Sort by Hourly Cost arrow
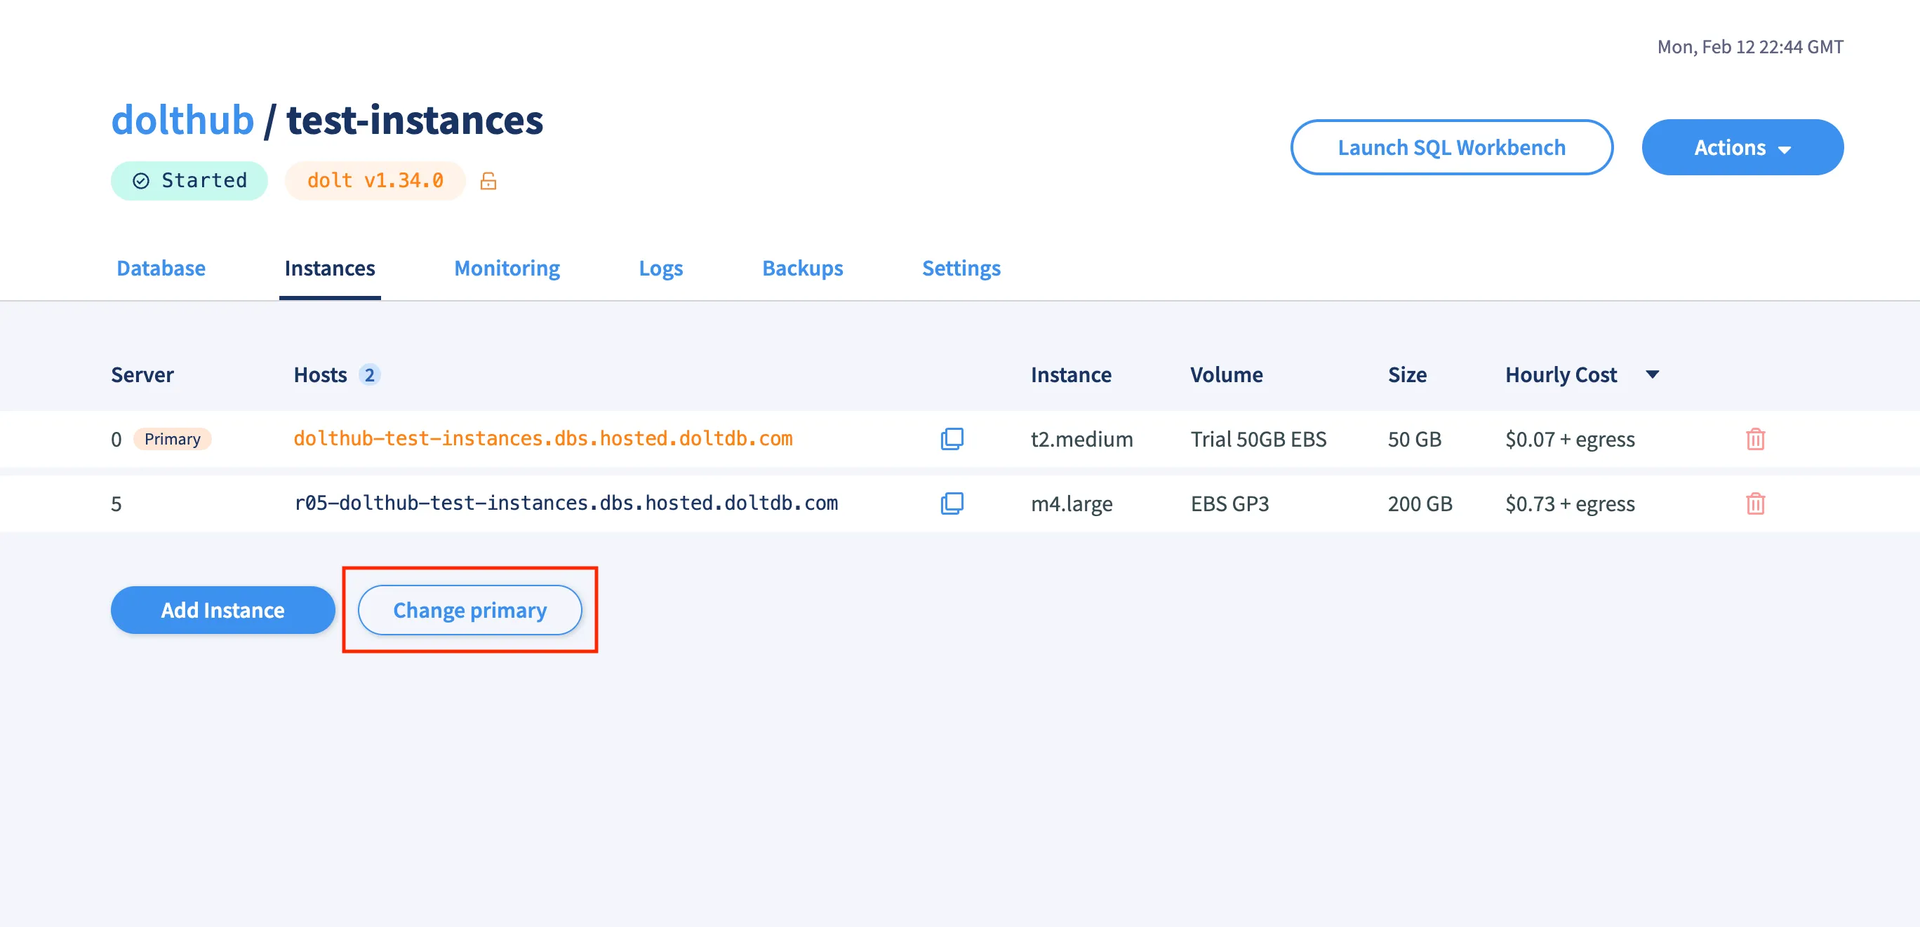 (1652, 374)
